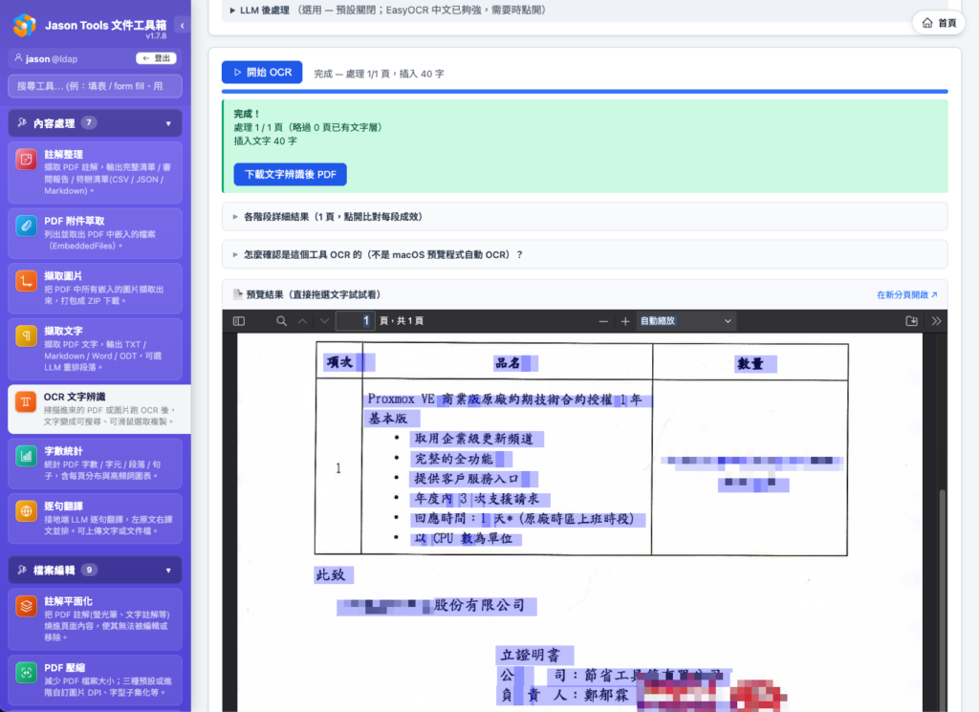Open the 註解整理 tool icon

[26, 160]
